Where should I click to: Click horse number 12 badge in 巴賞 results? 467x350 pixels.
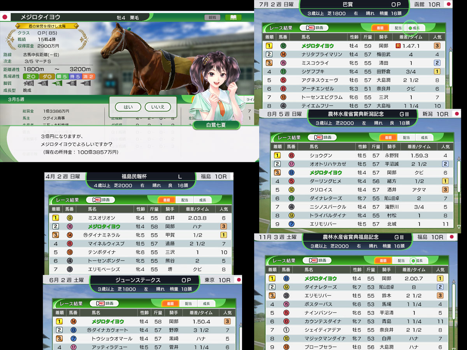(x=283, y=46)
